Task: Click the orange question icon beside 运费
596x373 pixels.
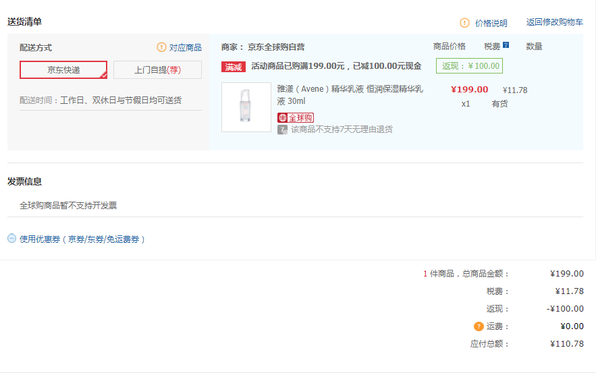Action: [479, 326]
